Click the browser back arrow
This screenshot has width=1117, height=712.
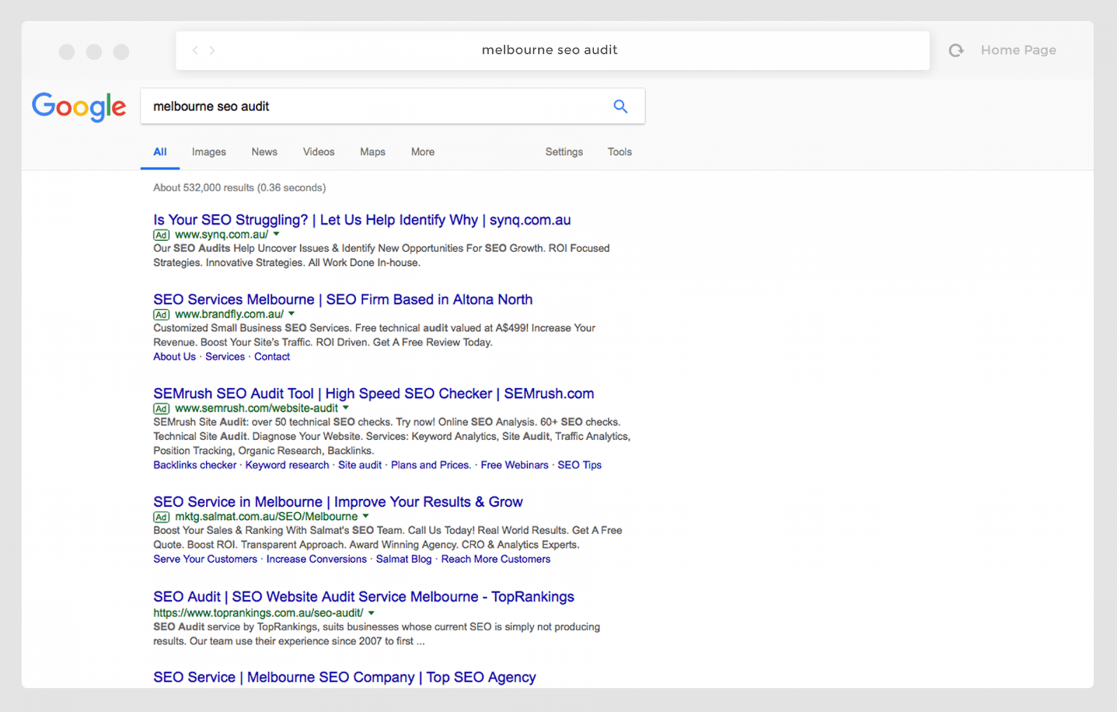click(195, 50)
